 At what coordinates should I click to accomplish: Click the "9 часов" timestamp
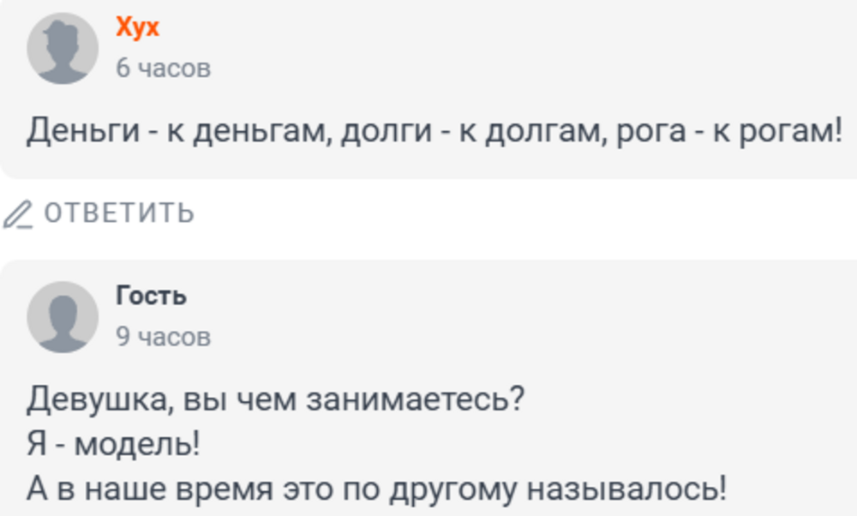[x=163, y=338]
